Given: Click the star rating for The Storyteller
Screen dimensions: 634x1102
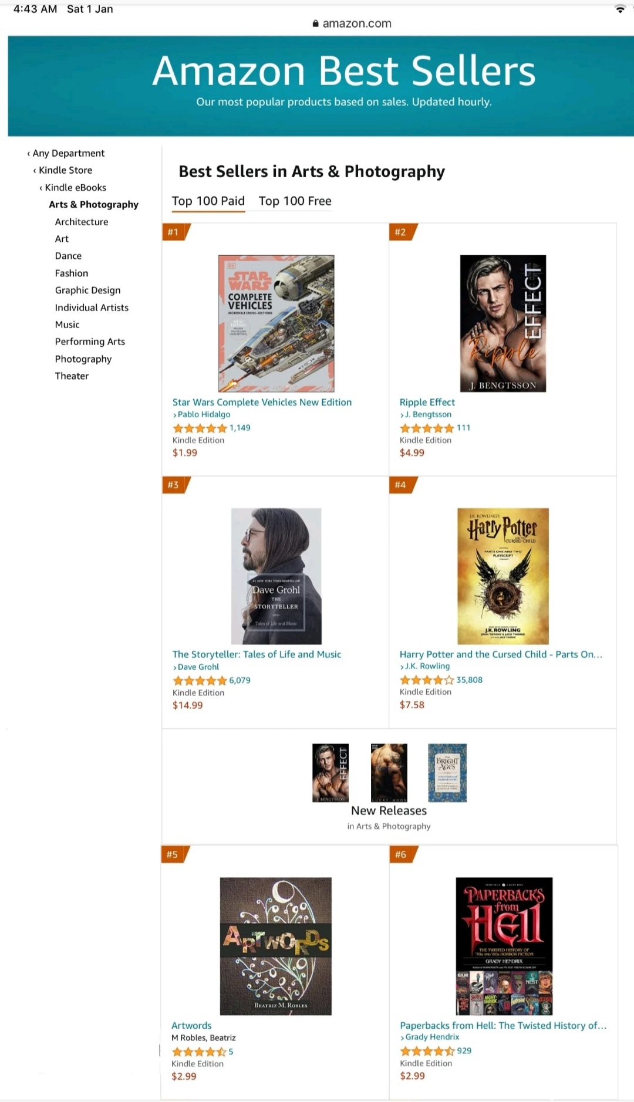Looking at the screenshot, I should click(200, 681).
